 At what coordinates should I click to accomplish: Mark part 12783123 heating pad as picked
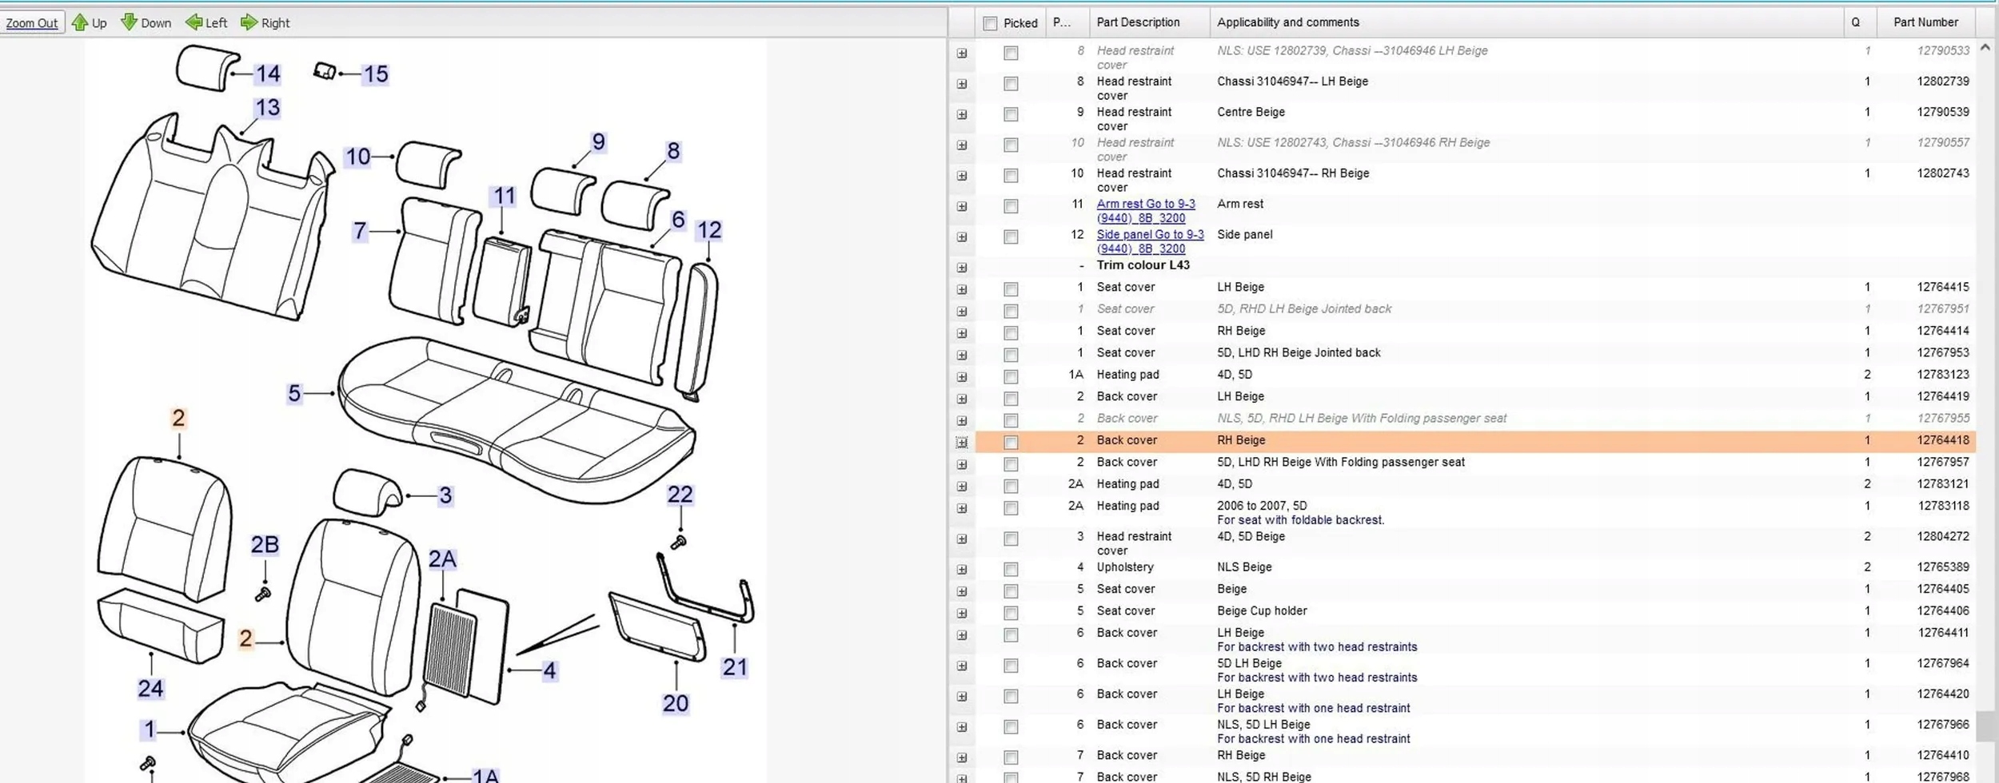click(x=1011, y=377)
